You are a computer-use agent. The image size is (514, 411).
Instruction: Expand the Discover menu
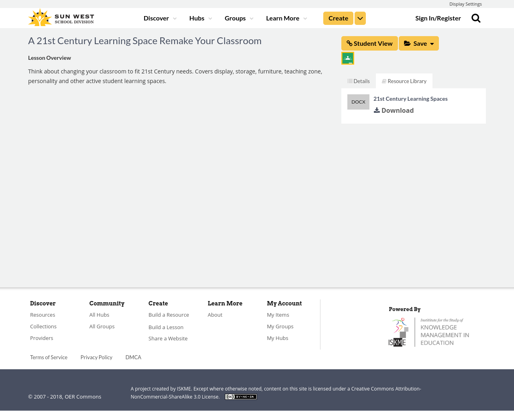point(160,18)
